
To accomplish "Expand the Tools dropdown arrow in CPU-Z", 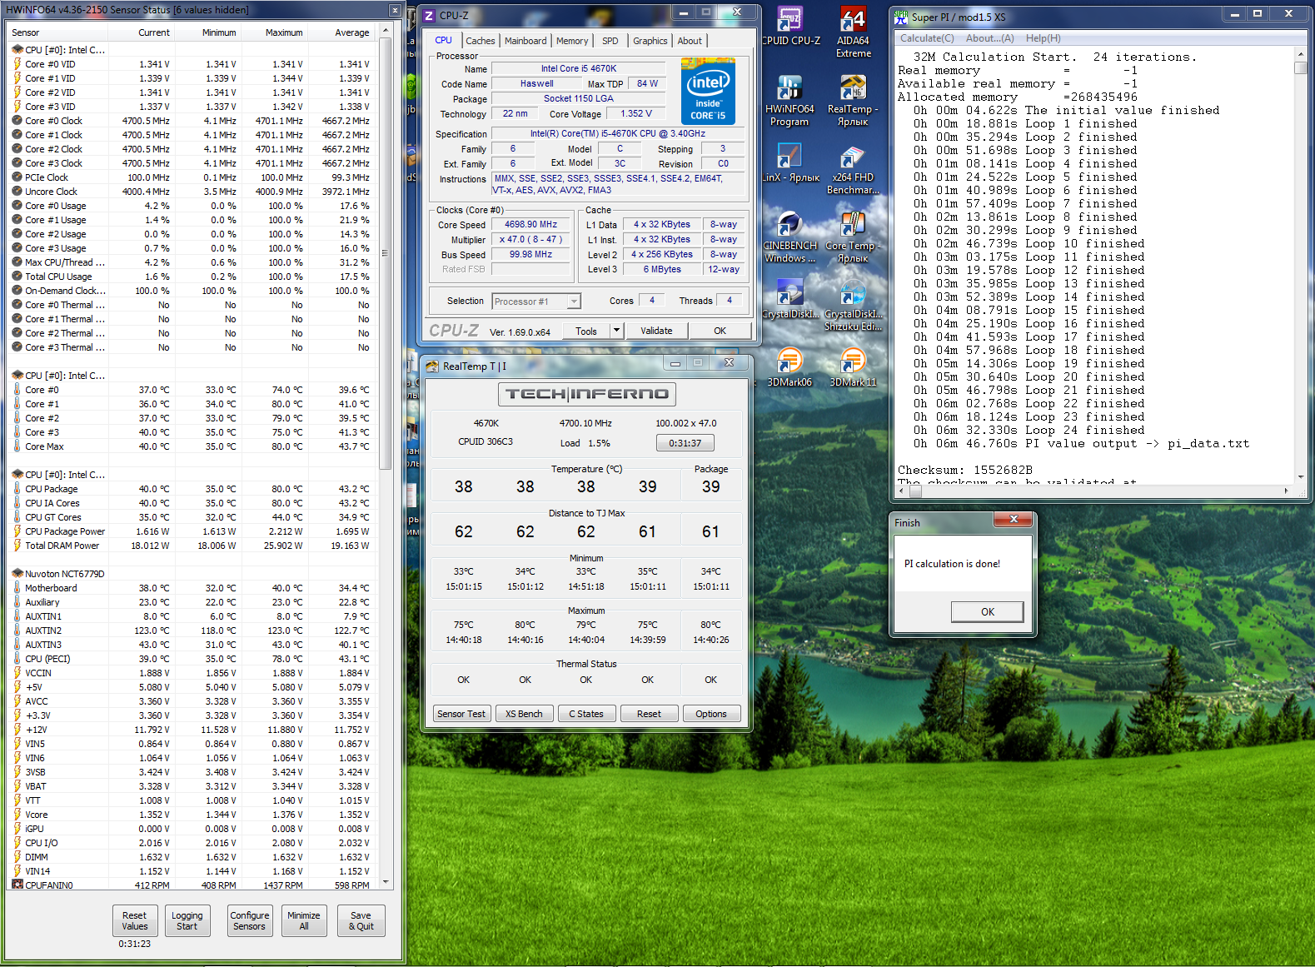I will coord(616,331).
